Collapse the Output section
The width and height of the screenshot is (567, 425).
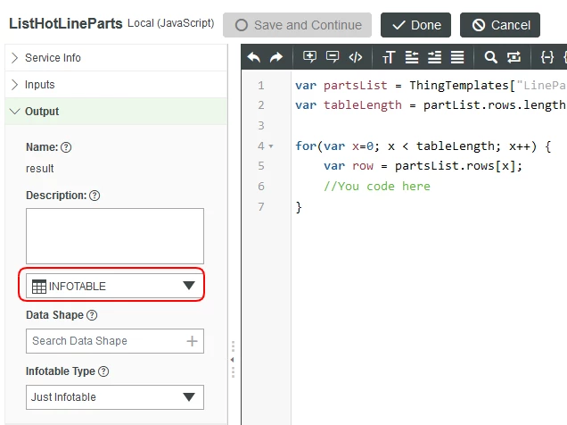pyautogui.click(x=116, y=112)
